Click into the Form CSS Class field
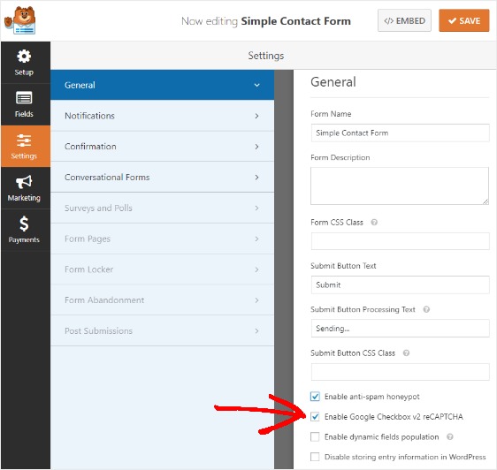The height and width of the screenshot is (470, 497). click(400, 241)
